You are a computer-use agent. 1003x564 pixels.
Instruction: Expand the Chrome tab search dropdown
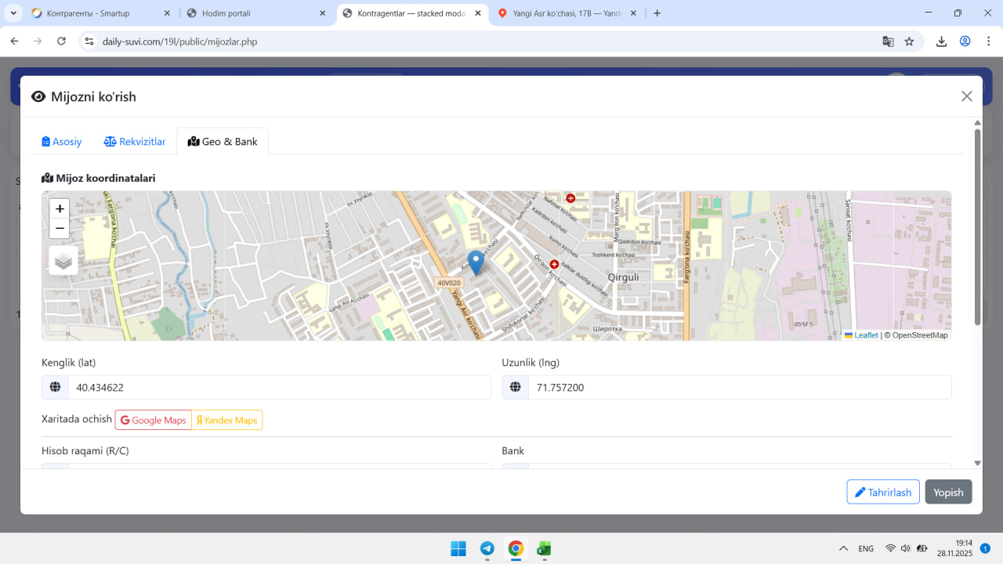[x=14, y=13]
